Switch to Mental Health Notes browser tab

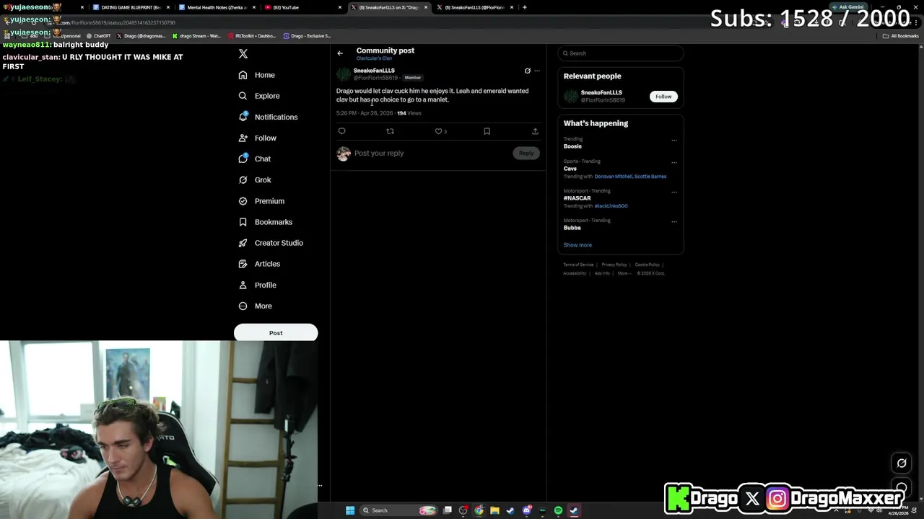tap(217, 7)
